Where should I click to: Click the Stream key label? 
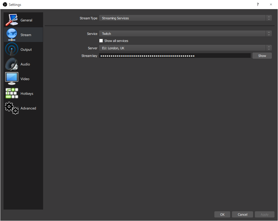pos(89,56)
